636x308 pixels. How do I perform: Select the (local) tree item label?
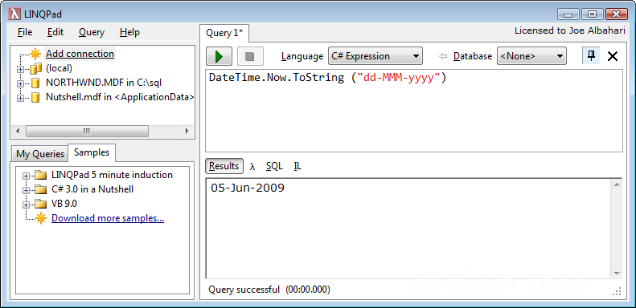(x=59, y=68)
